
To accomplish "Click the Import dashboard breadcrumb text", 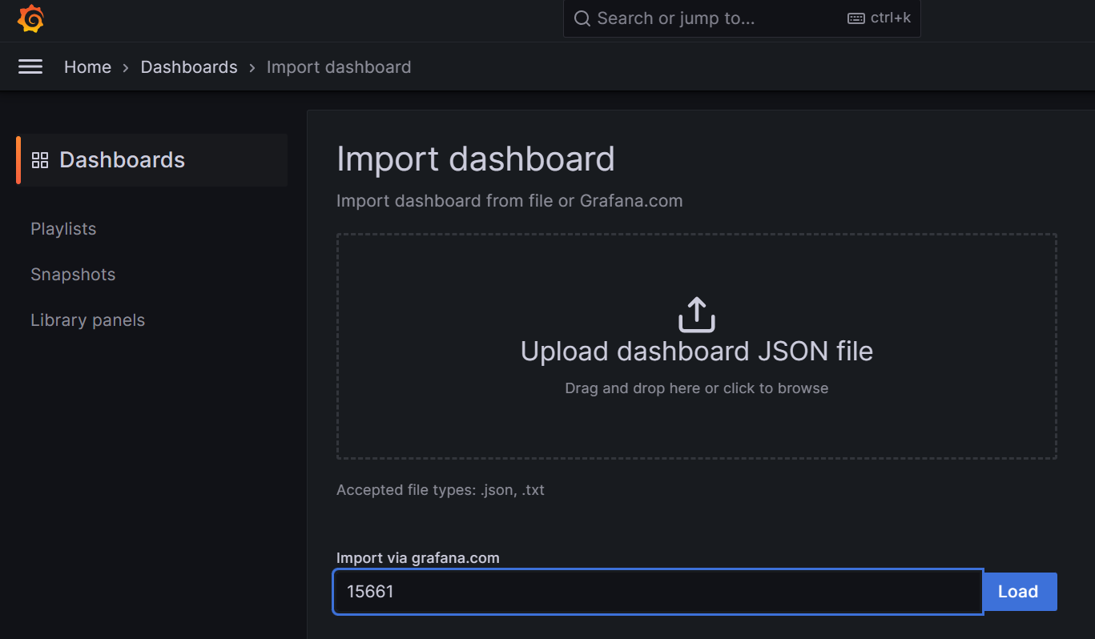I will 339,67.
